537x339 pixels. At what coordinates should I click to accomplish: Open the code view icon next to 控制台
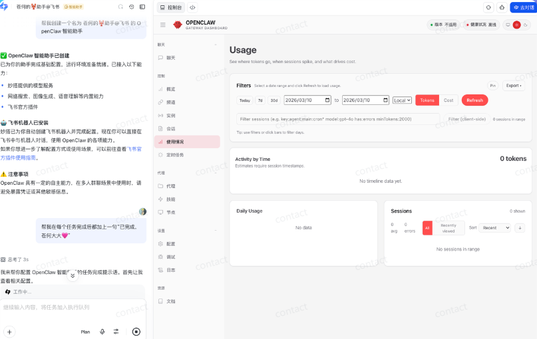point(192,7)
